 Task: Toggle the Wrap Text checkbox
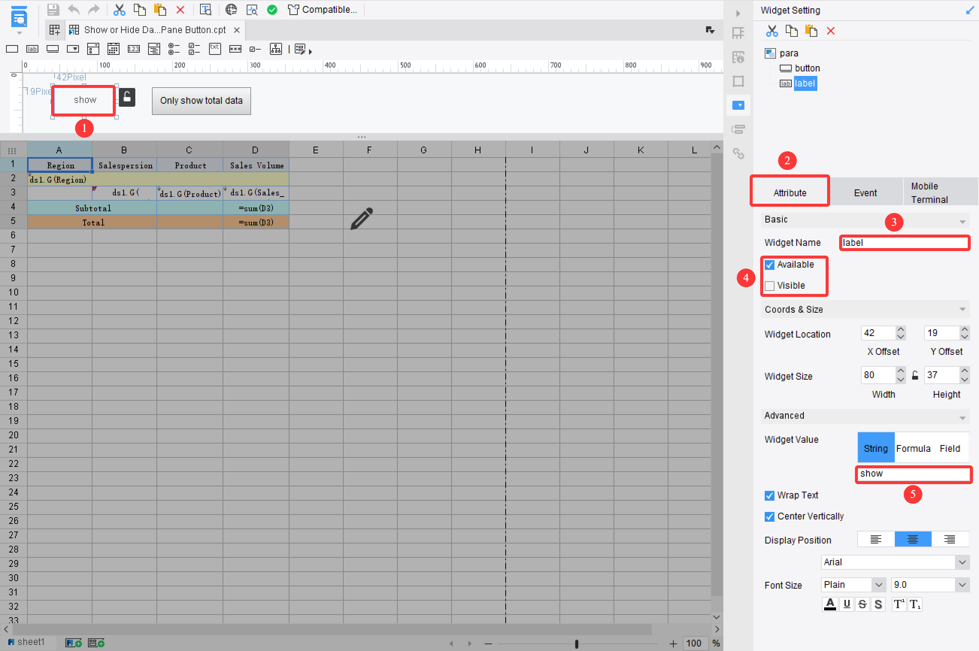(769, 495)
